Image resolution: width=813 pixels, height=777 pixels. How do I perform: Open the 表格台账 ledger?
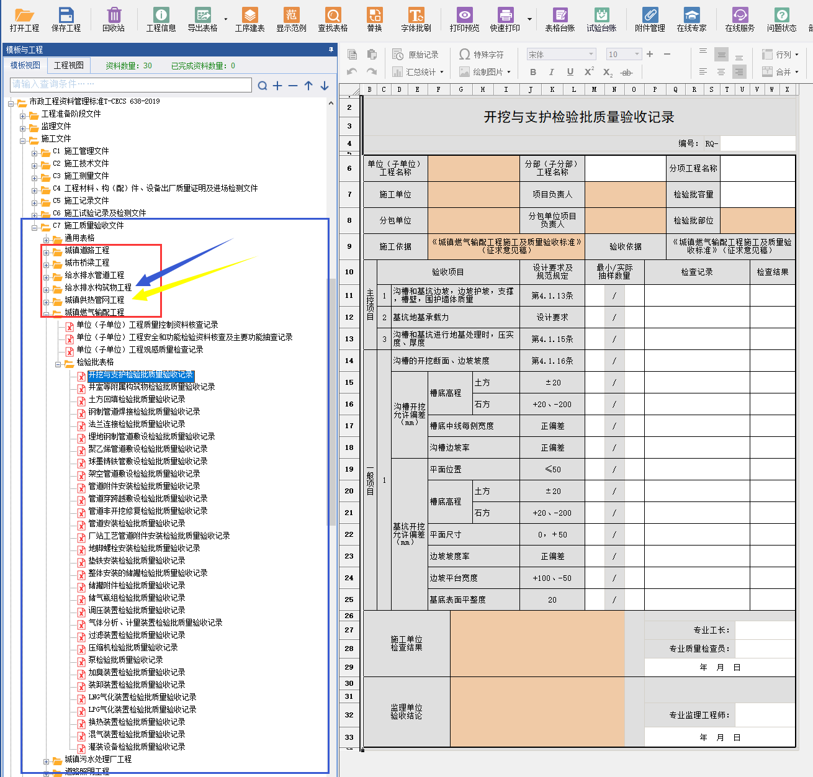tap(560, 19)
